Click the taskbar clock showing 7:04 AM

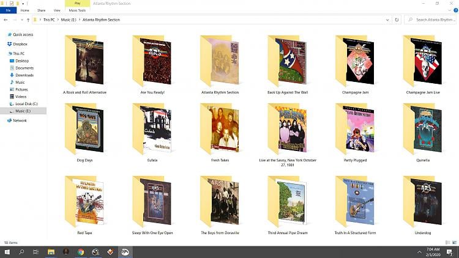(x=433, y=252)
